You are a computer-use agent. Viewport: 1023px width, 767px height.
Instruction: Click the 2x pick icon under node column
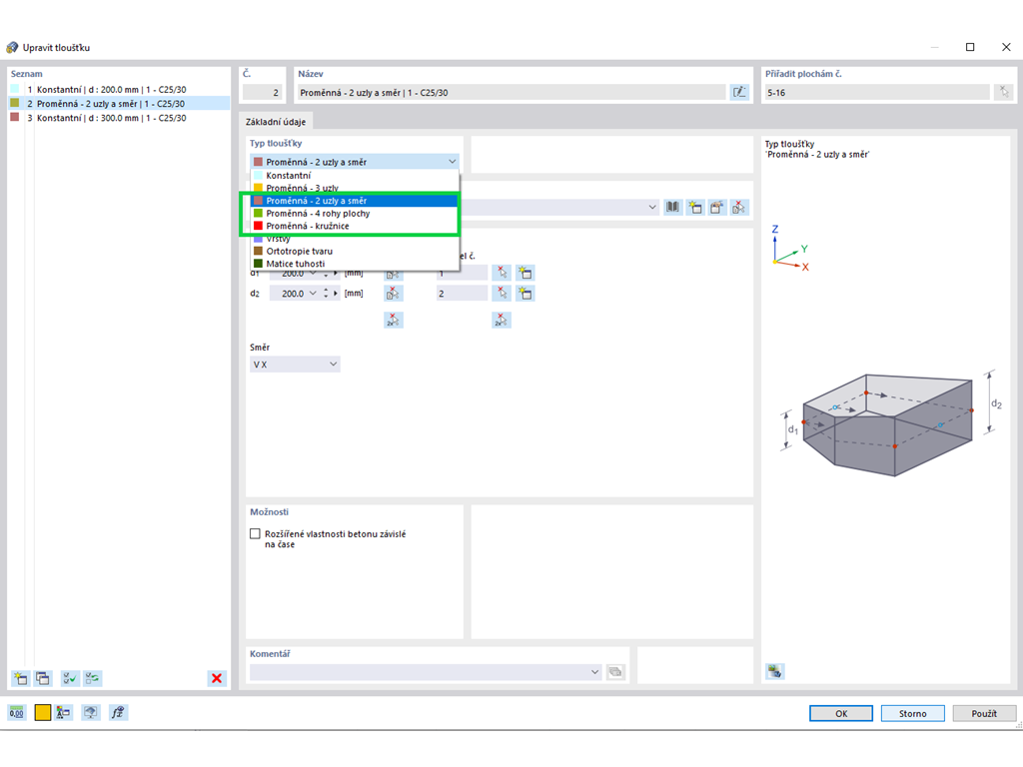pyautogui.click(x=502, y=320)
